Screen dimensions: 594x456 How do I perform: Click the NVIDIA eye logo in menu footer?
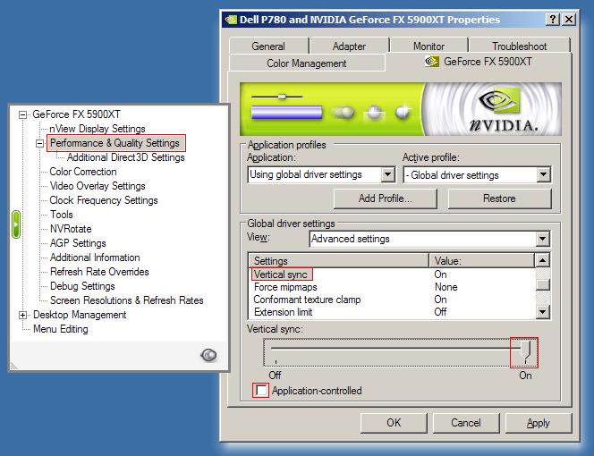click(x=208, y=355)
